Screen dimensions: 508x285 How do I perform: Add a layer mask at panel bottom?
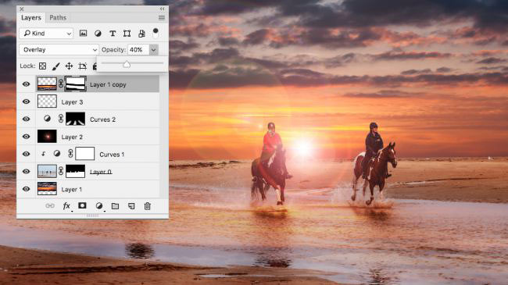[82, 205]
